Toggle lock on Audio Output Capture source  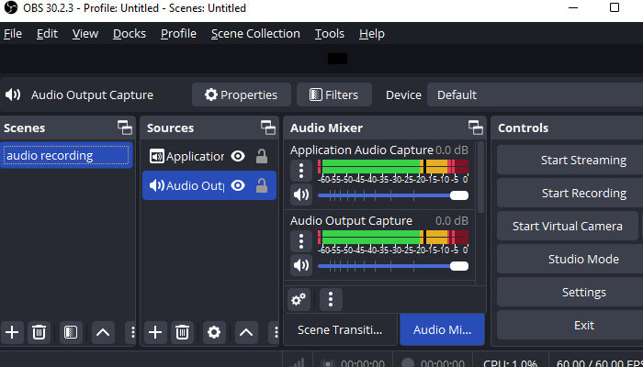262,186
